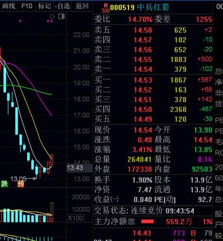Click the X100 volume scale label
223x241 pixels.
[x=76, y=218]
